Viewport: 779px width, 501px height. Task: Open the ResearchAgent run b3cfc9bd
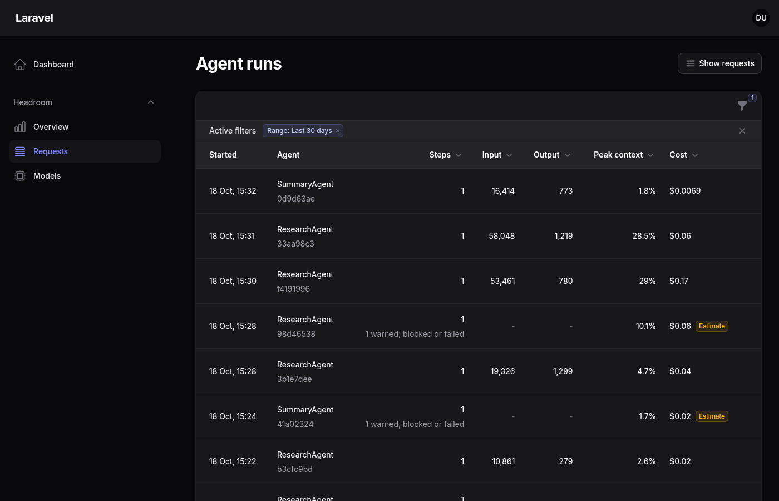click(479, 461)
